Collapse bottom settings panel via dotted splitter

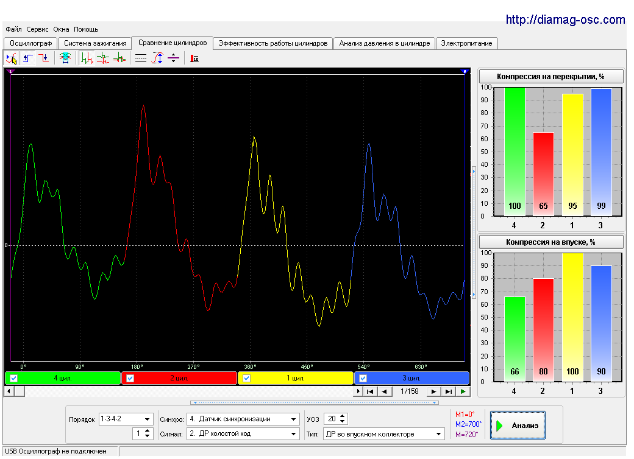[x=315, y=402]
